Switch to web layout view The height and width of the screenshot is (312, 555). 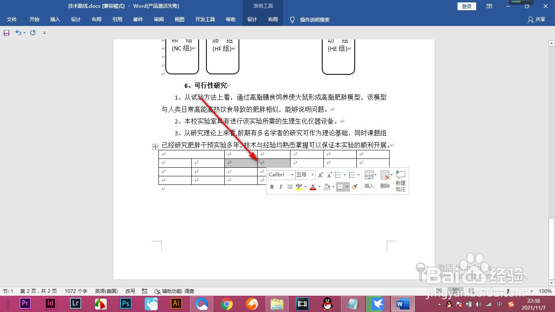click(x=471, y=291)
